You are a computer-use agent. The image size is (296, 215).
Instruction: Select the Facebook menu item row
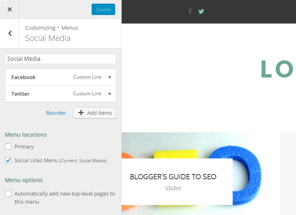coord(60,77)
